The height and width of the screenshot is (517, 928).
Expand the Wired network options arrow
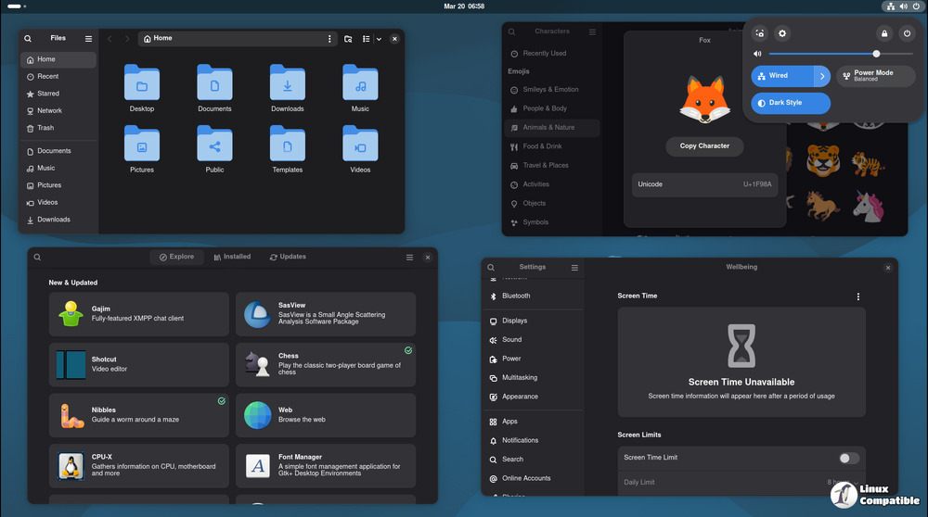[822, 76]
